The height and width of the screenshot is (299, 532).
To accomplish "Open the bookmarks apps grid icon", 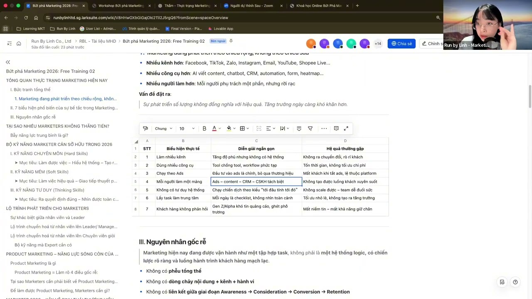I will pos(5,29).
